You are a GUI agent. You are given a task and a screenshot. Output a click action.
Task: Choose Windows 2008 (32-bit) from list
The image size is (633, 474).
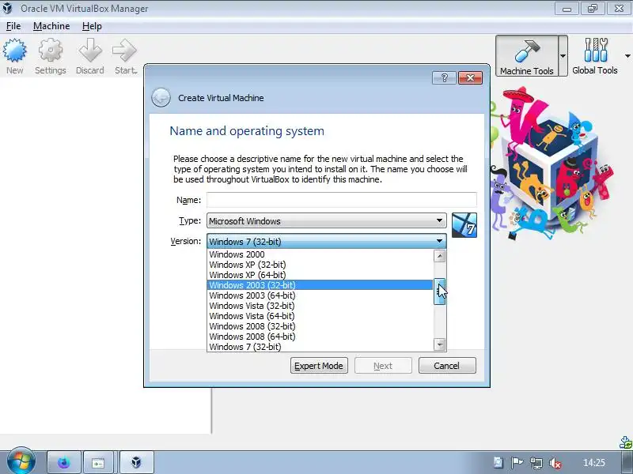320,326
